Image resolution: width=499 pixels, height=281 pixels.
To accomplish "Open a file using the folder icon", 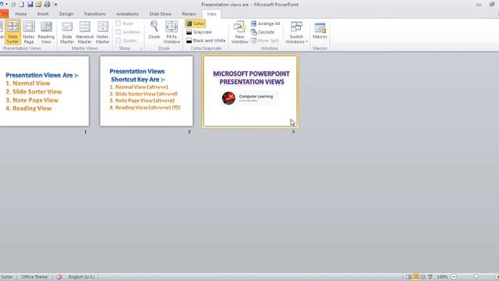I will pos(38,5).
